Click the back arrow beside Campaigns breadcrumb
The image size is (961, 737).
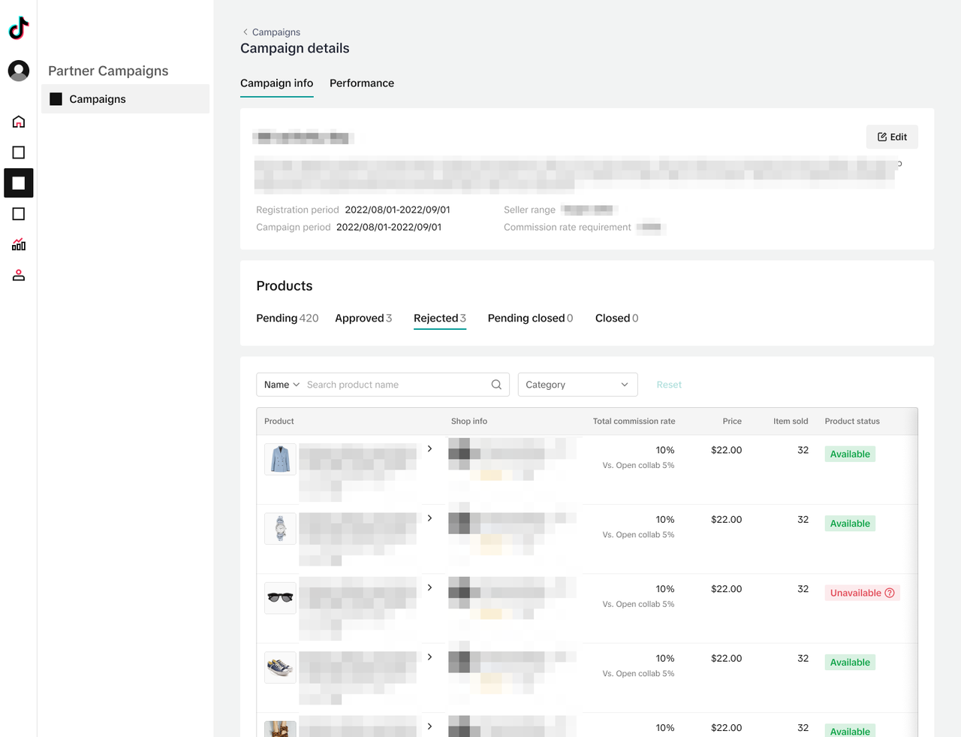click(246, 32)
